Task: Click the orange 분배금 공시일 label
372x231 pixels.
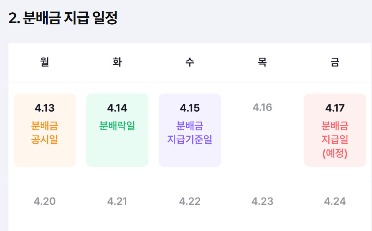Action: (45, 133)
